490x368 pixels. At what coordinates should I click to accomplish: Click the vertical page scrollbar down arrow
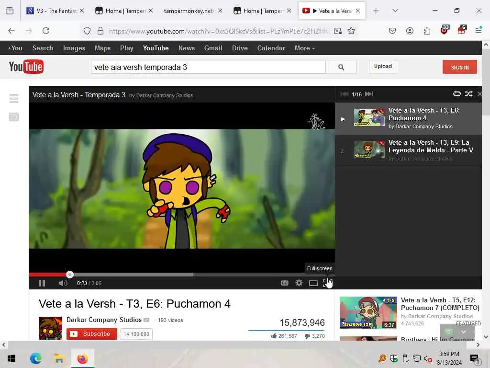pos(486,337)
